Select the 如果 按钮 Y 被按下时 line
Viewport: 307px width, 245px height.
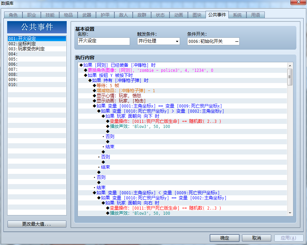(x=182, y=75)
